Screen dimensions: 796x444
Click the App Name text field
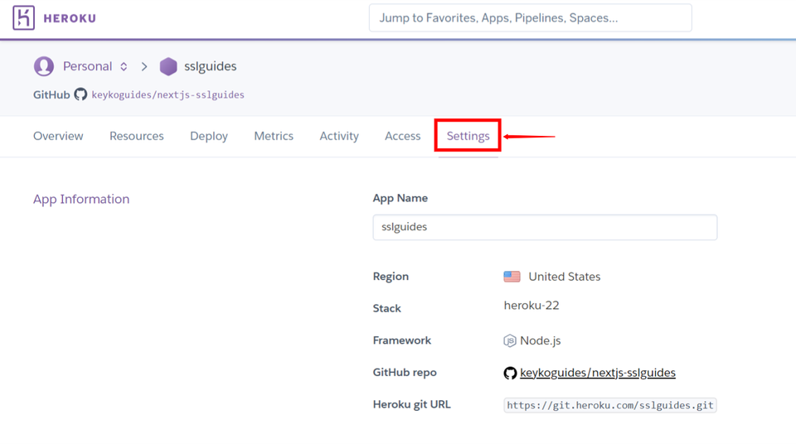point(545,227)
